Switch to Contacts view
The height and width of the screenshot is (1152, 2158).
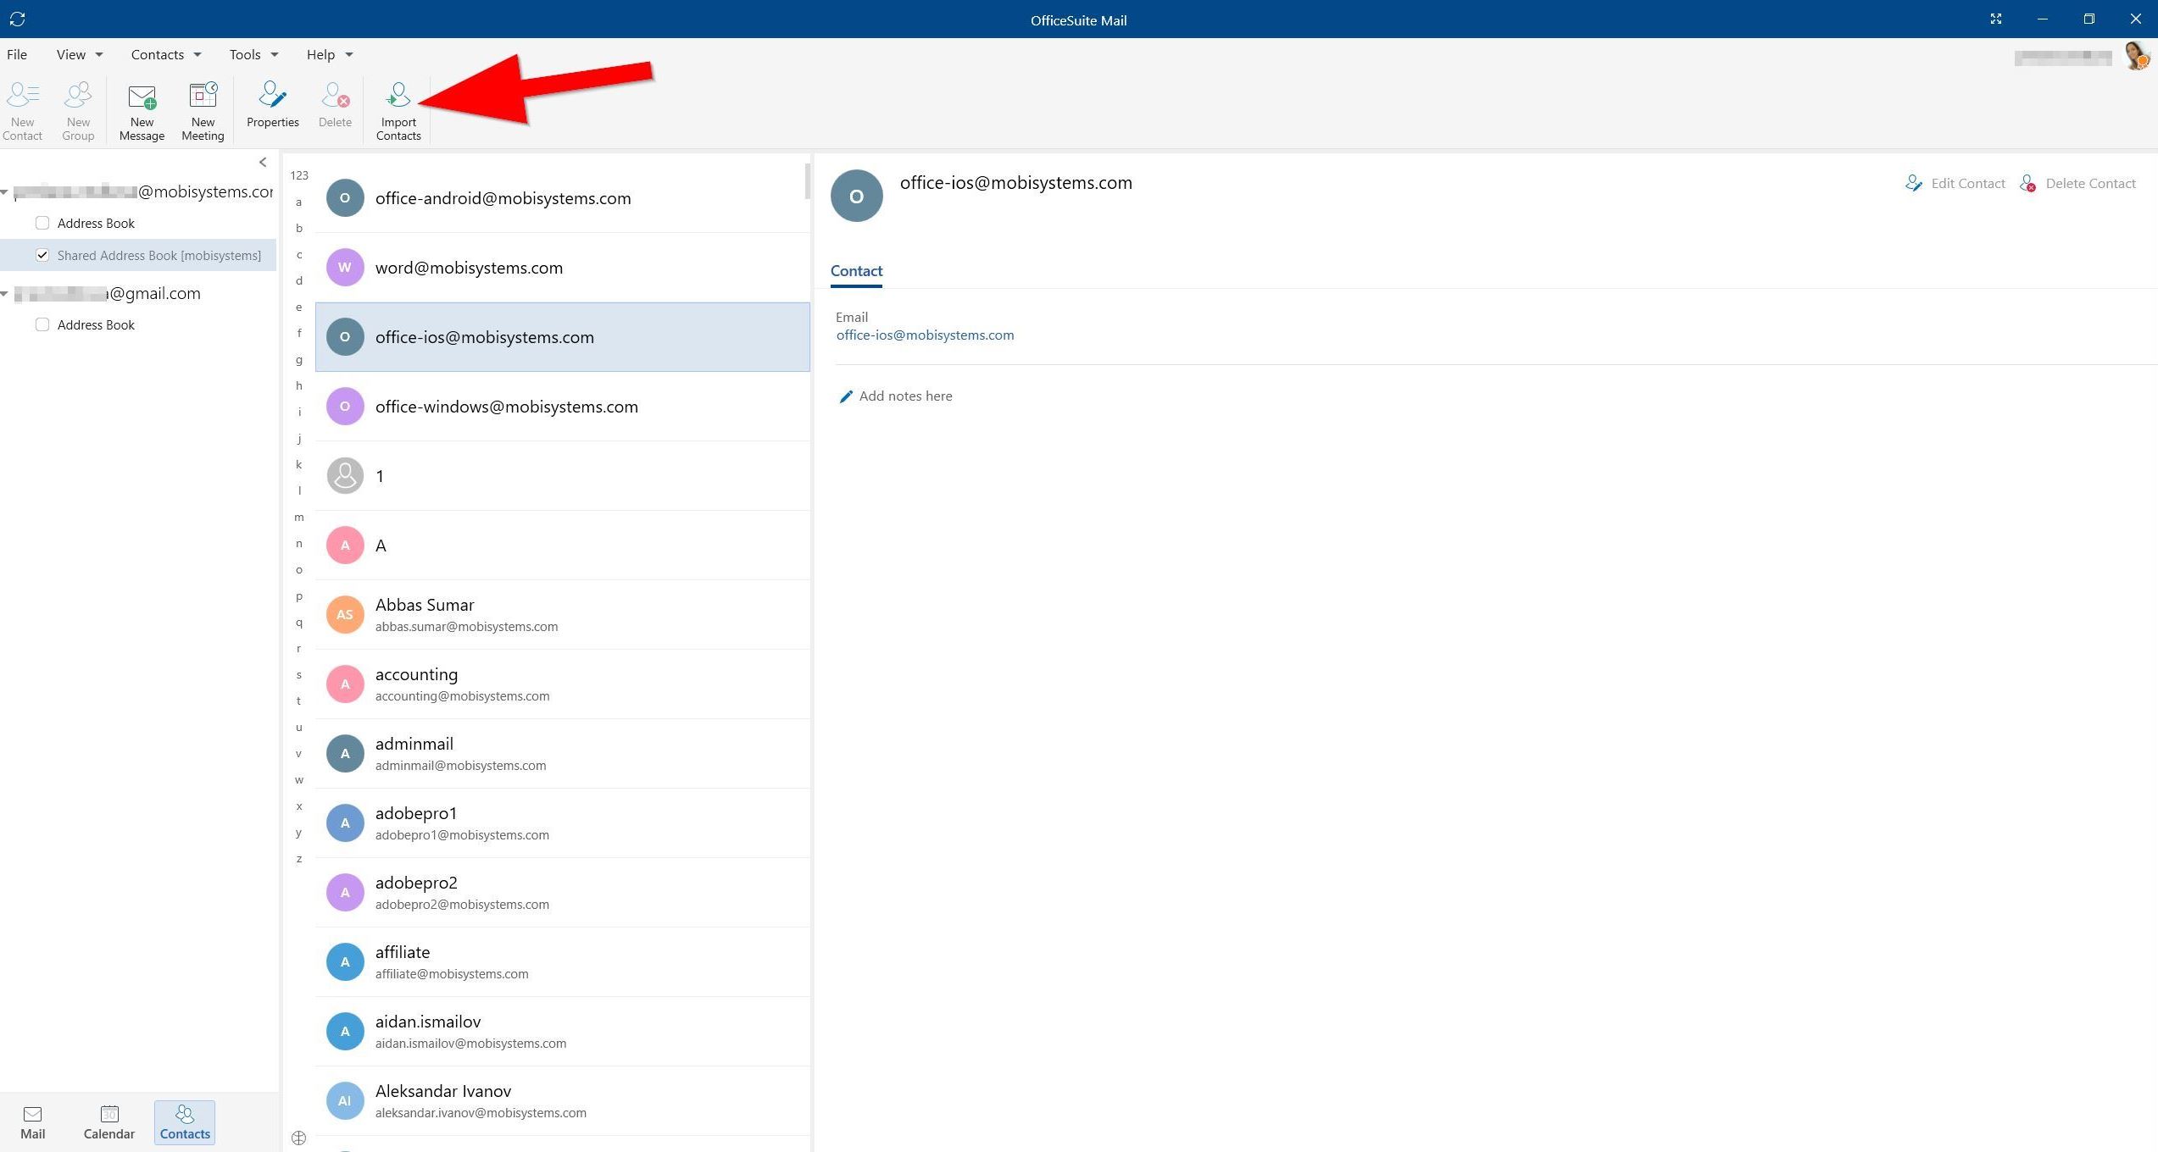click(185, 1122)
